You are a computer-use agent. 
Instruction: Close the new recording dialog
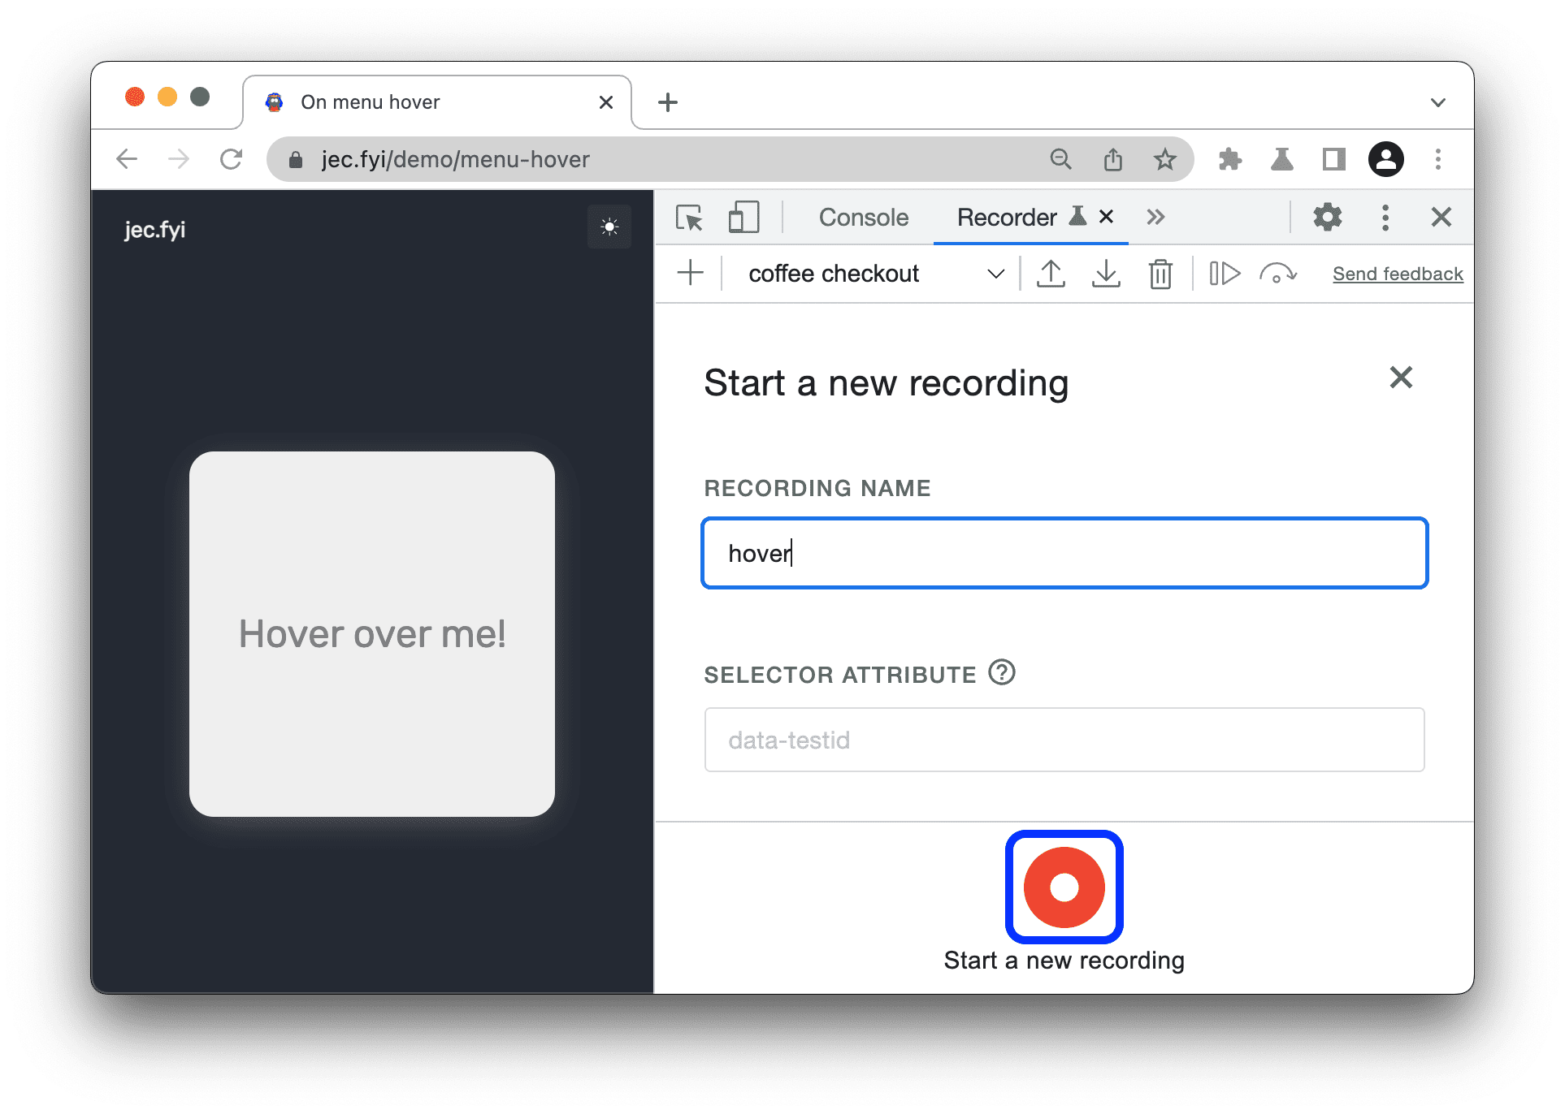(1401, 378)
